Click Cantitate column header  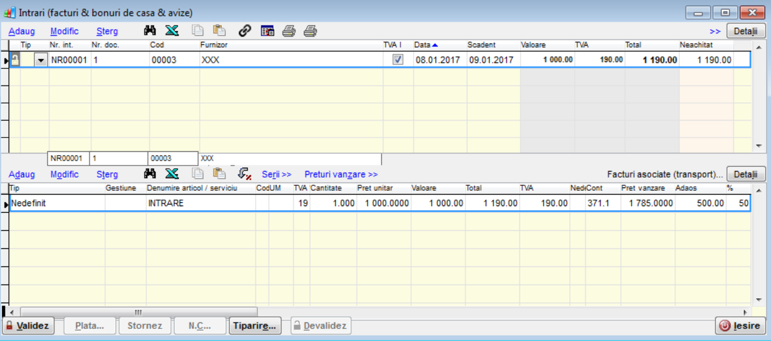[x=333, y=188]
